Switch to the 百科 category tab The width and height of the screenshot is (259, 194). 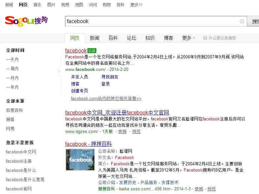pos(113,38)
